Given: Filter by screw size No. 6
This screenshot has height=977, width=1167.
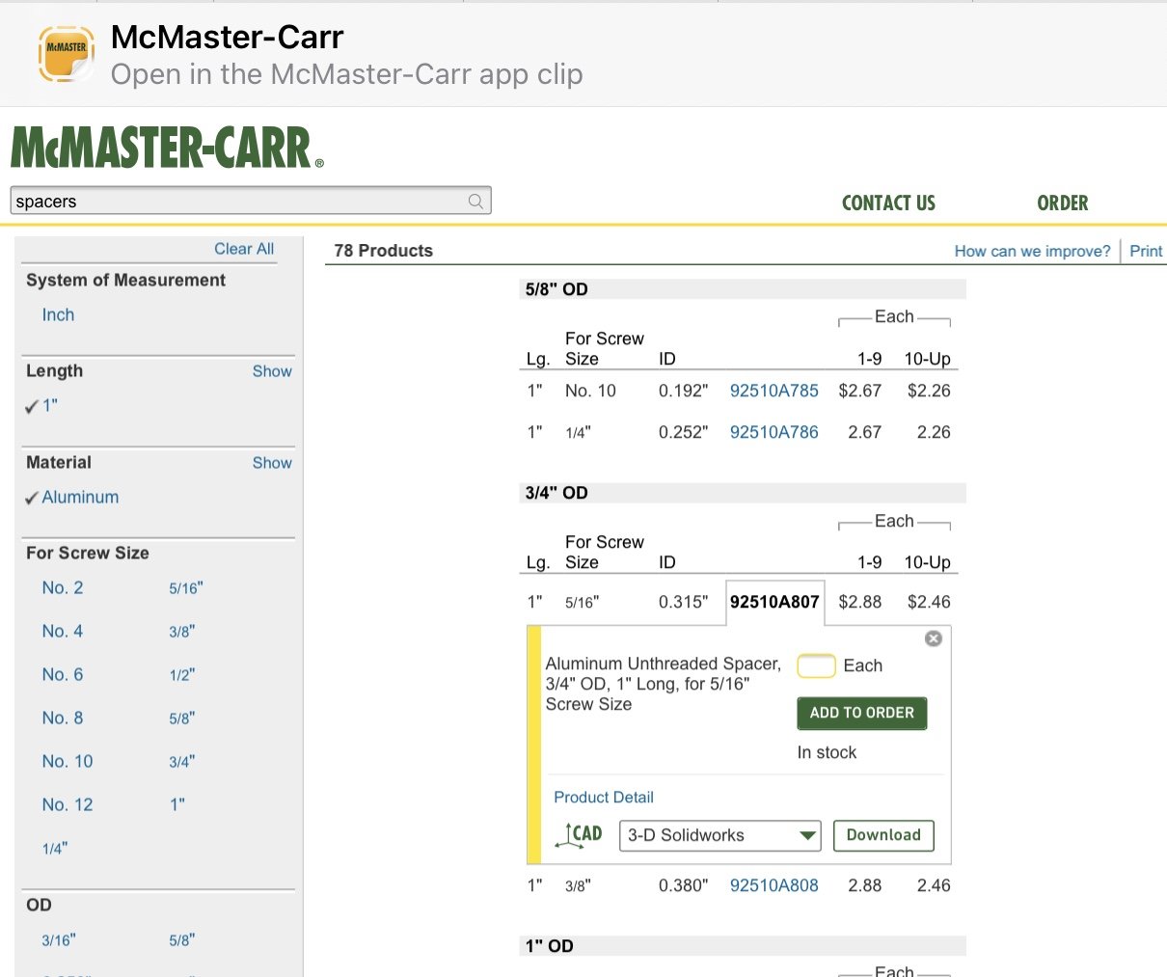Looking at the screenshot, I should [x=63, y=675].
